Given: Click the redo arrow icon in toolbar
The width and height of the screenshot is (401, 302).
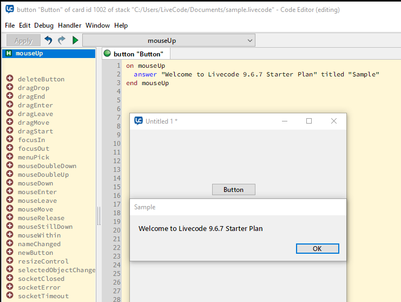Looking at the screenshot, I should [62, 41].
